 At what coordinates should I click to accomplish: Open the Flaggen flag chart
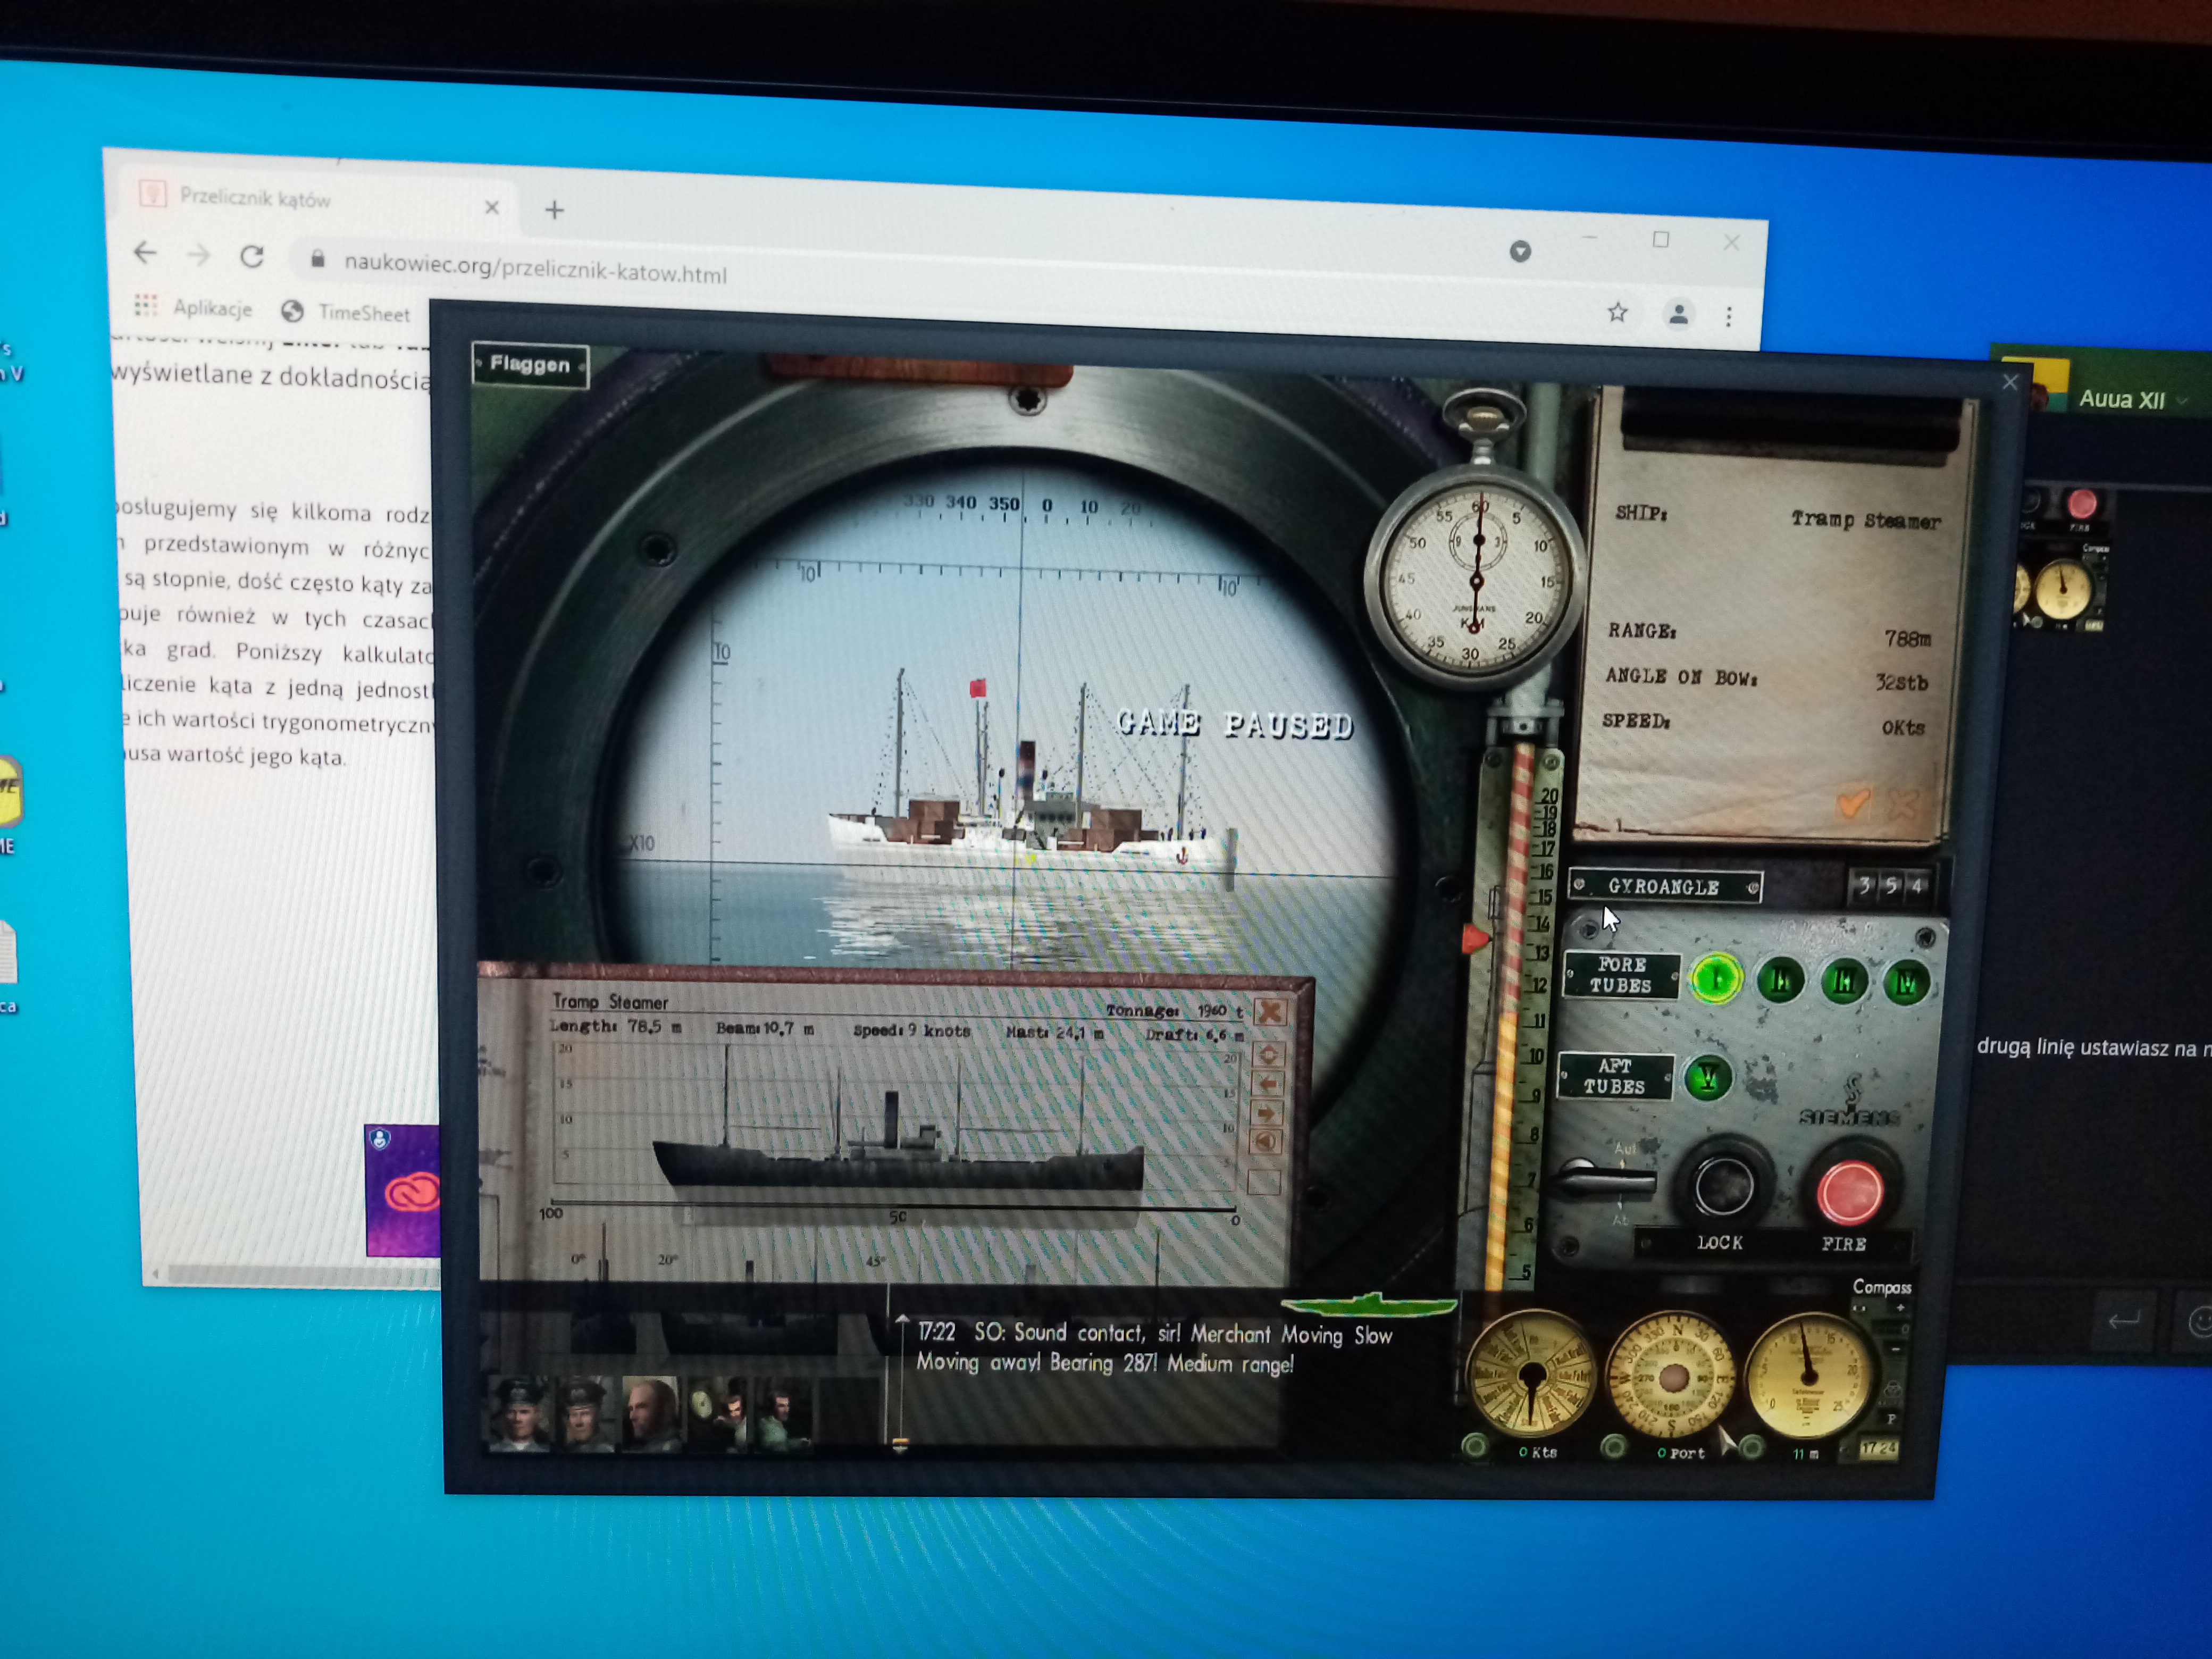pyautogui.click(x=530, y=365)
